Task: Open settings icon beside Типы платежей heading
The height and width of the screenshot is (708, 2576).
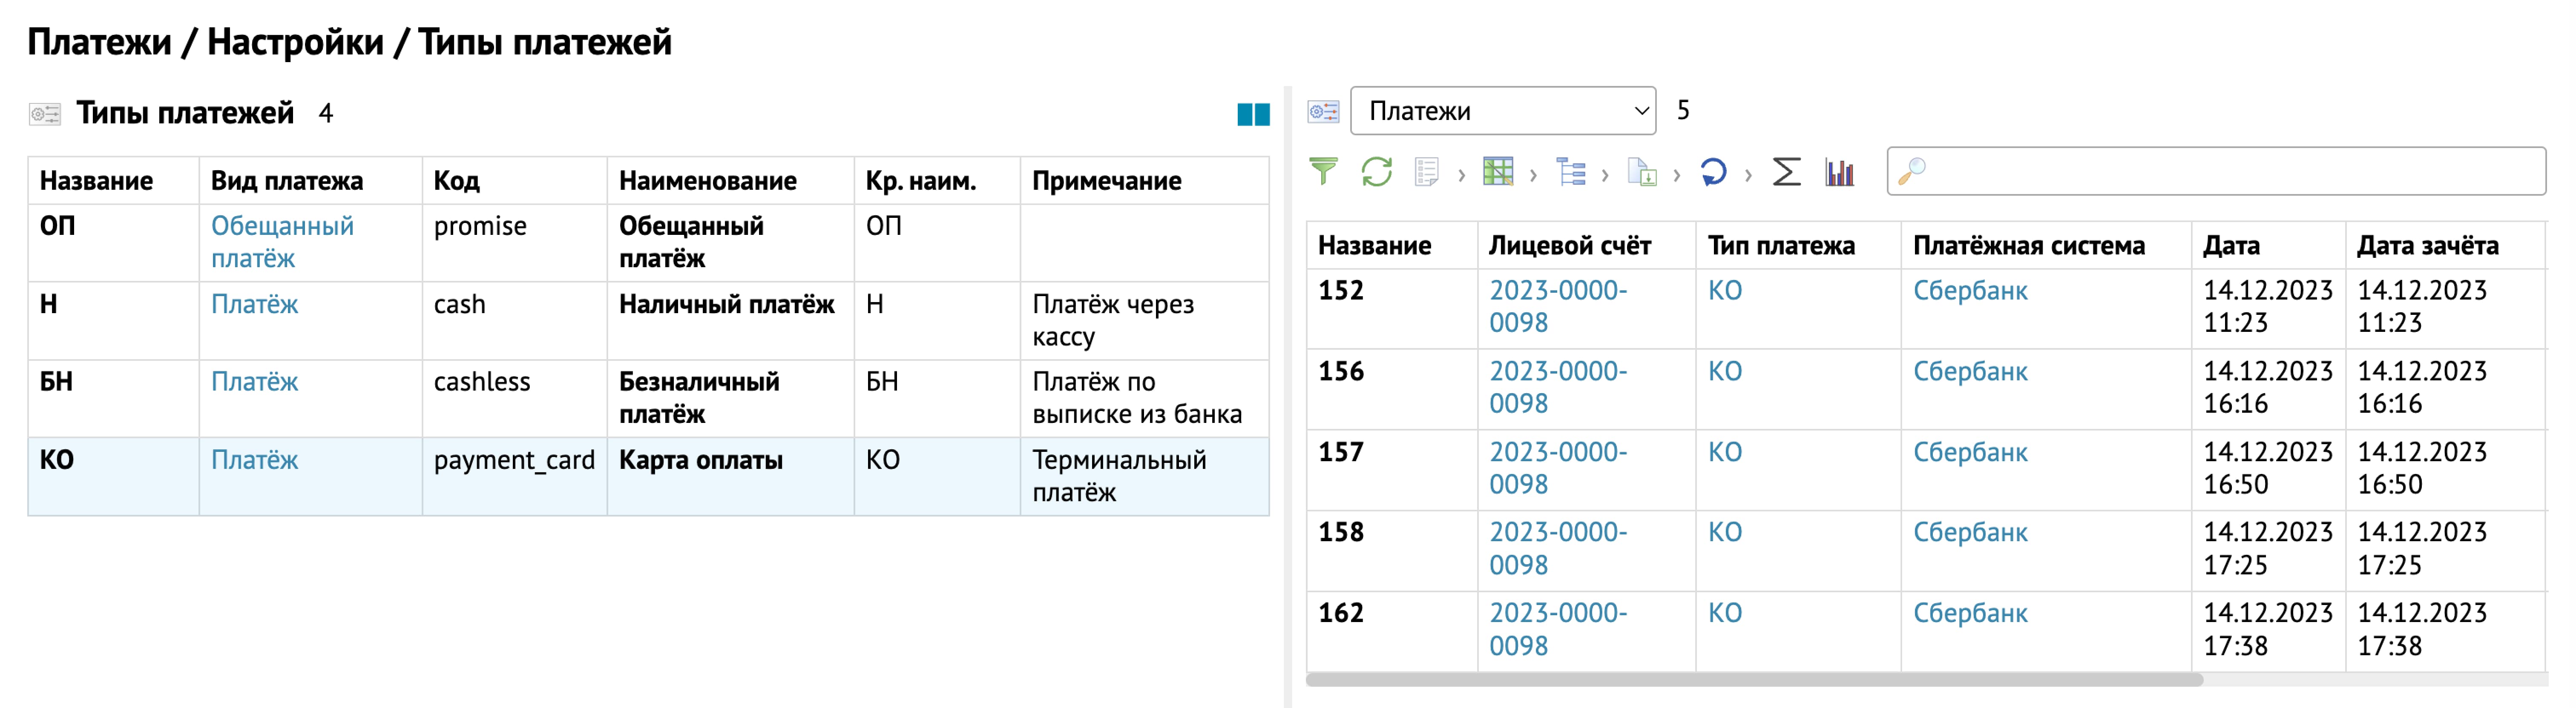Action: [x=45, y=114]
